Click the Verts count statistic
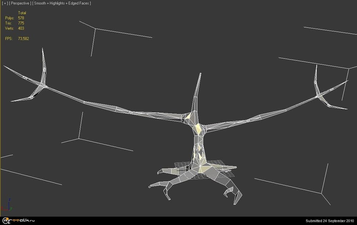This screenshot has height=225, width=357. pyautogui.click(x=21, y=28)
